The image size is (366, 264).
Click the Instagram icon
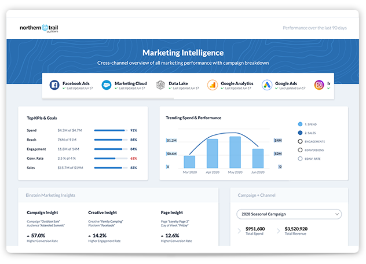tap(319, 85)
